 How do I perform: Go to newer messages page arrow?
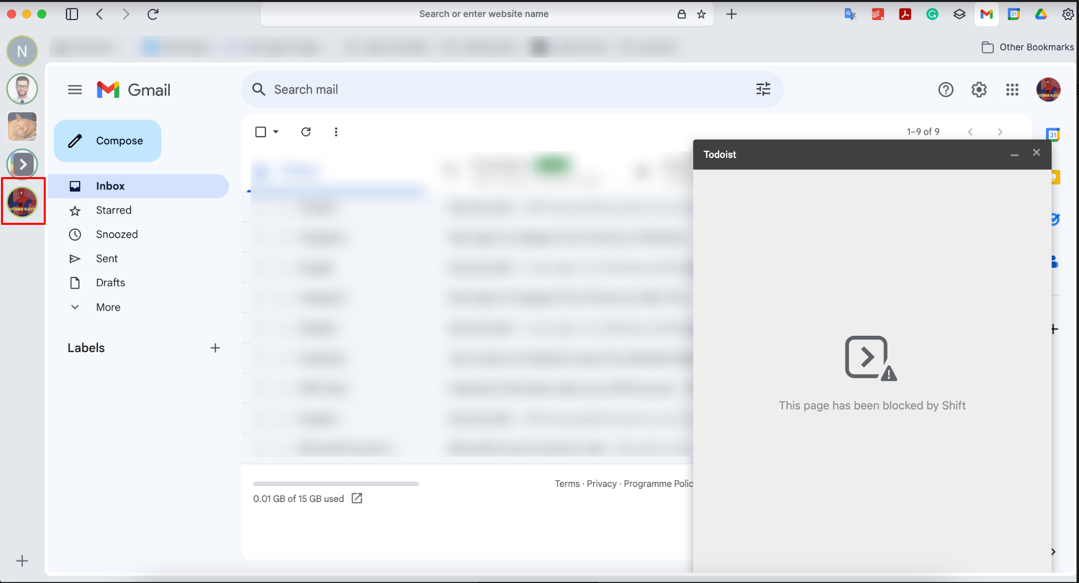(970, 132)
